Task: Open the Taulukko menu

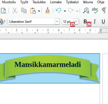Action: click(x=39, y=2)
